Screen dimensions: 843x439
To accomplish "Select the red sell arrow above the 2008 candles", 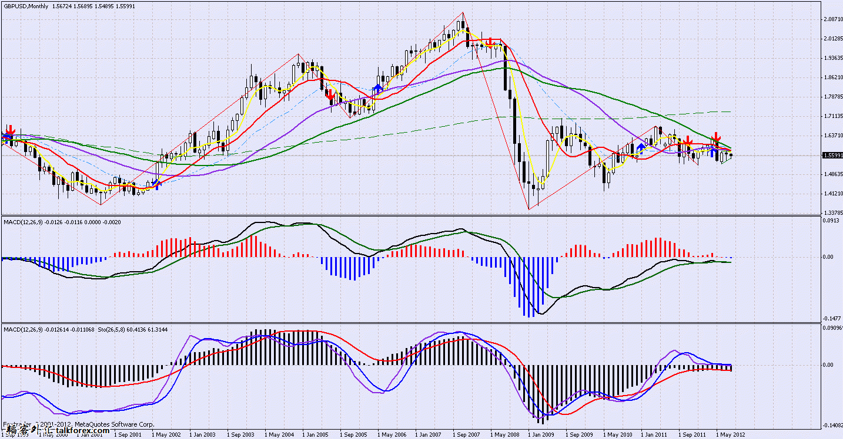I will click(490, 42).
